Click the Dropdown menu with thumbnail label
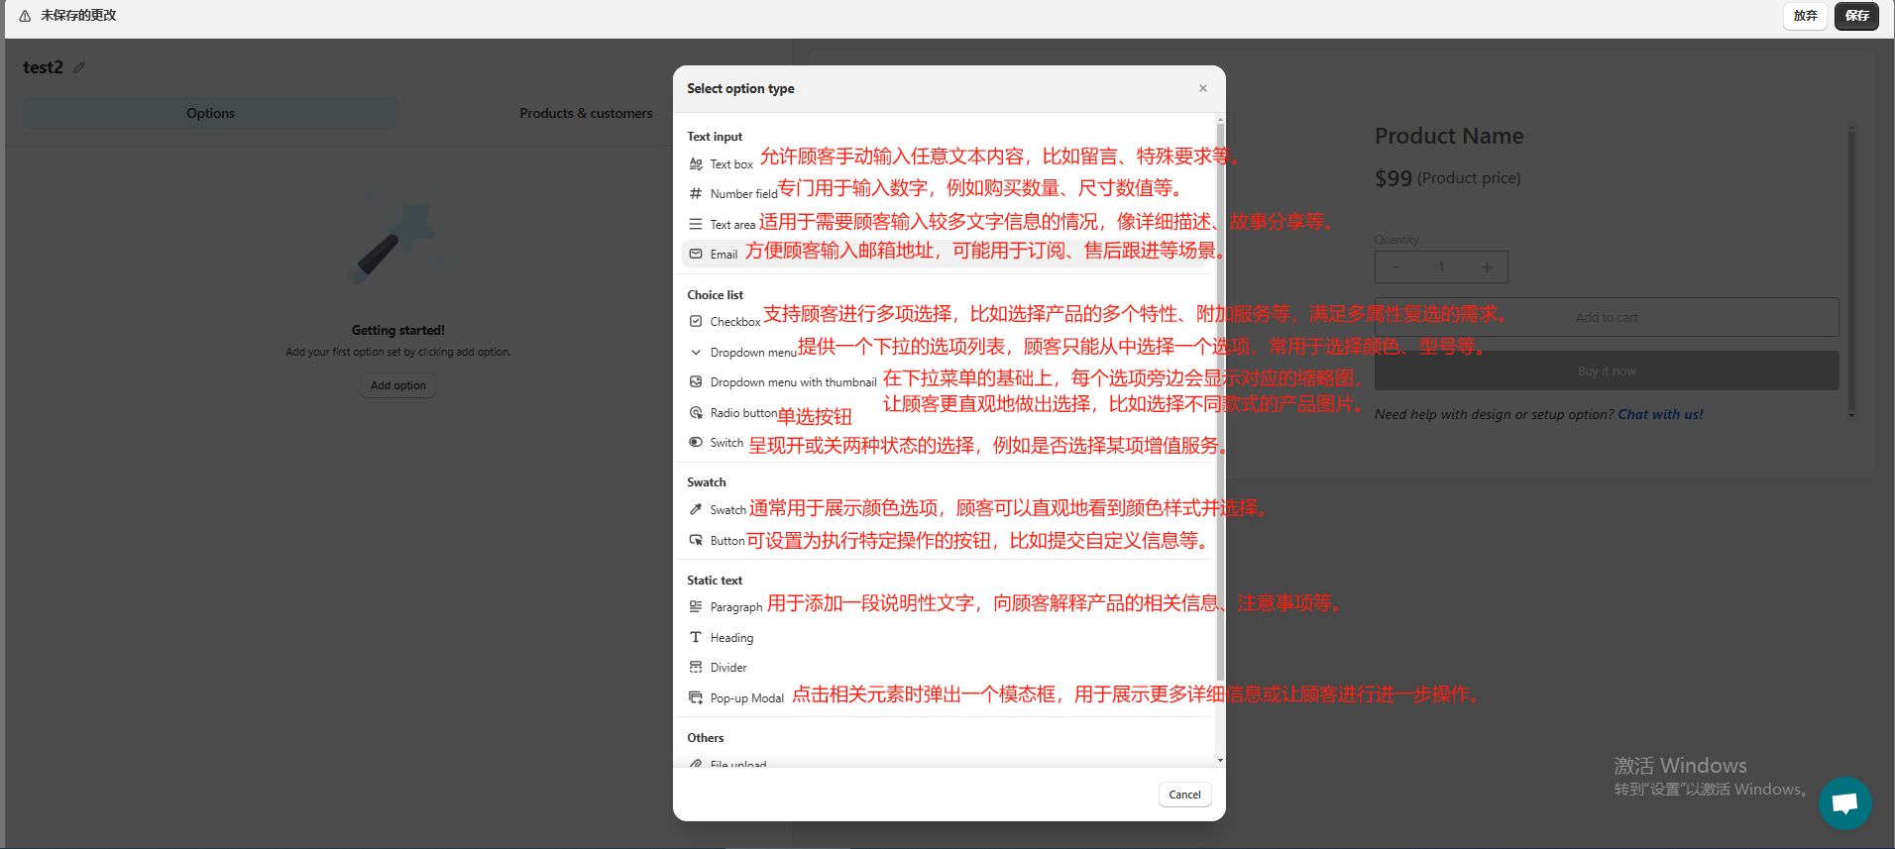 tap(793, 382)
